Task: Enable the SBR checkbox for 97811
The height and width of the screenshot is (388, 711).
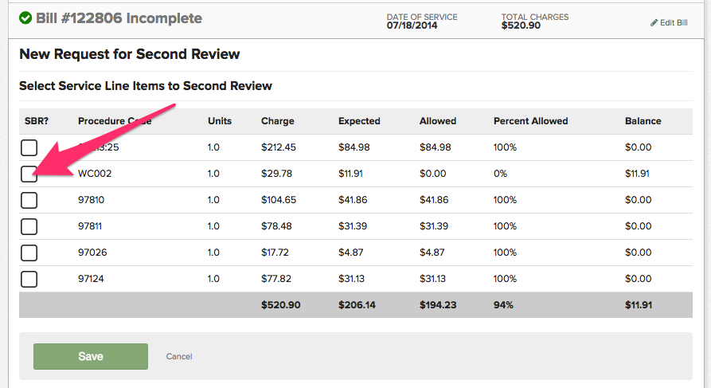Action: tap(29, 226)
